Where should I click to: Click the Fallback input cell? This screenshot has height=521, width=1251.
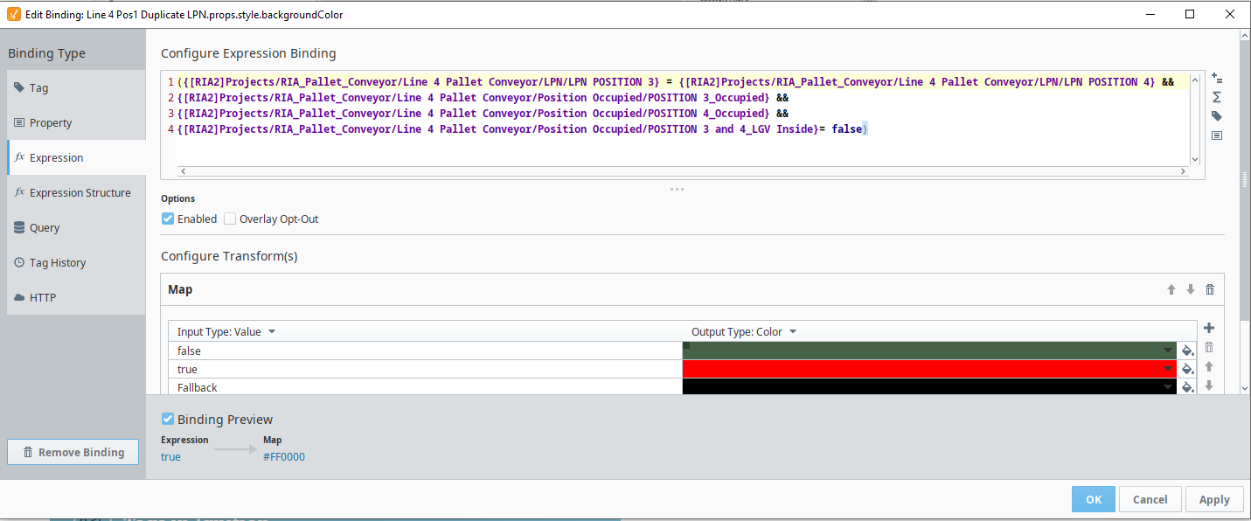pos(425,387)
